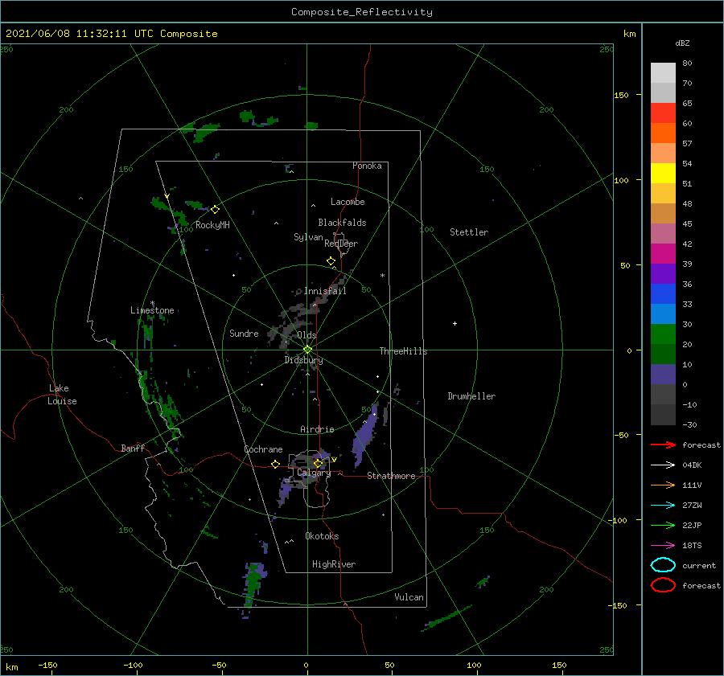Pick the light blue 30-33 dBZ swatch
Screen dimensions: 724x676
[663, 313]
